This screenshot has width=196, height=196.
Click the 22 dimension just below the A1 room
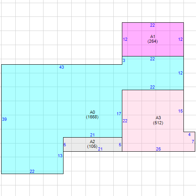point(152,59)
